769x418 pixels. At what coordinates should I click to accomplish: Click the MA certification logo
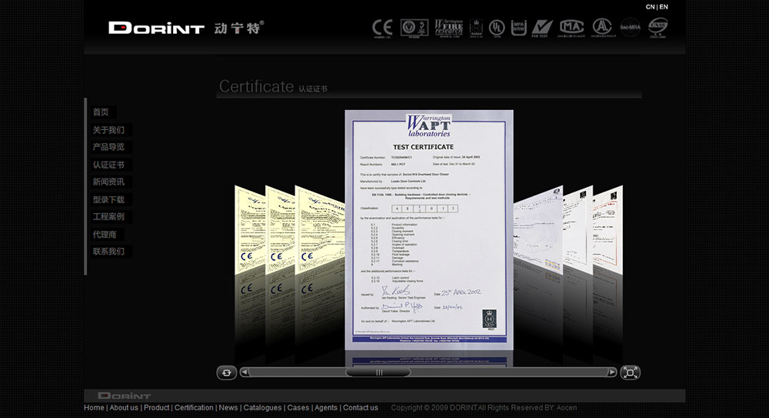pos(571,28)
